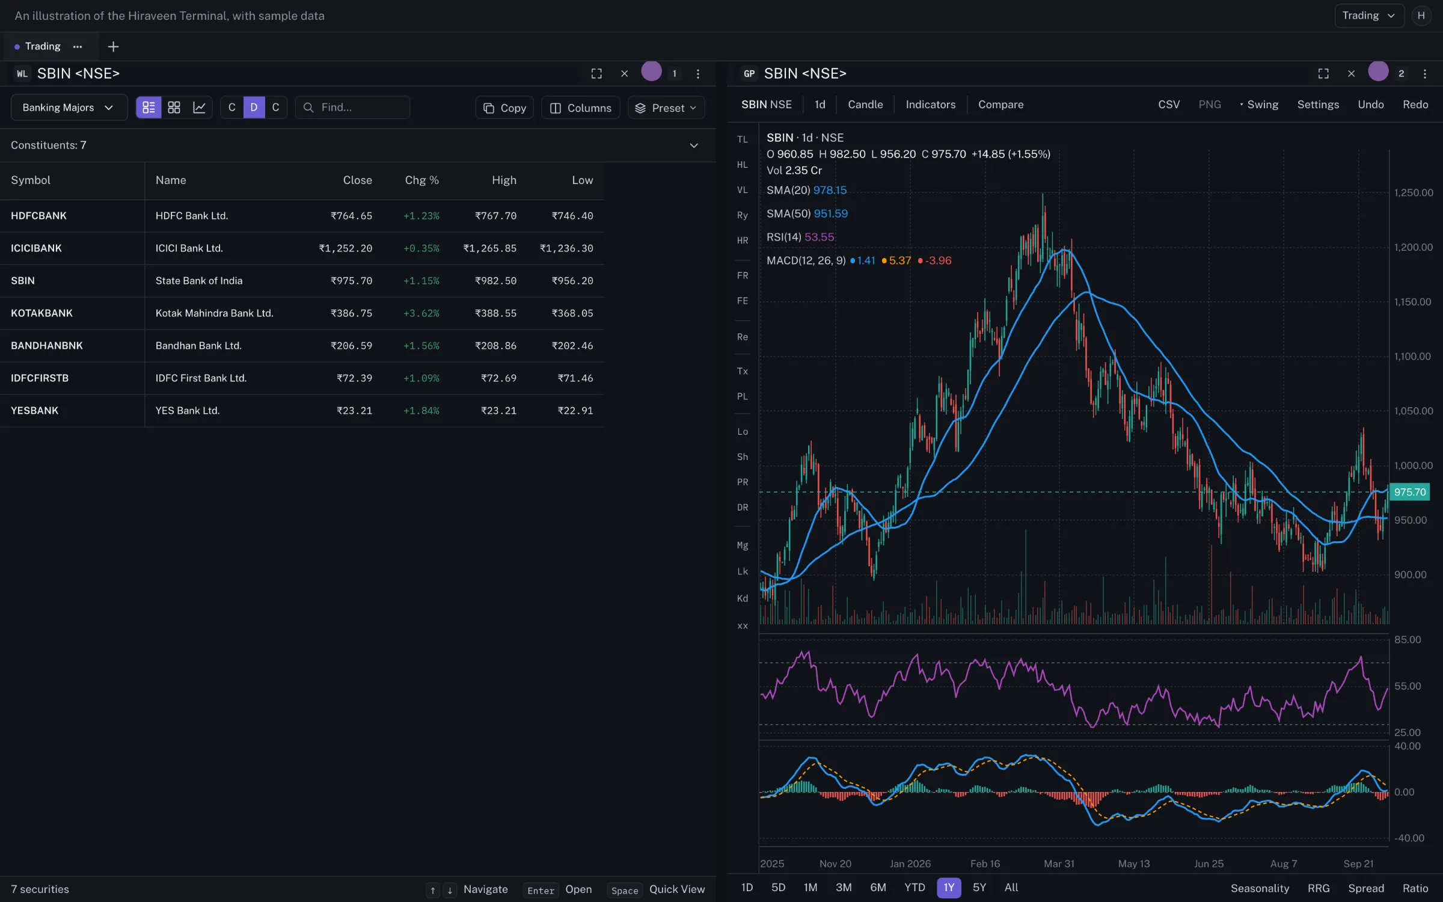Viewport: 1443px width, 902px height.
Task: Select the 5D time range
Action: tap(778, 888)
